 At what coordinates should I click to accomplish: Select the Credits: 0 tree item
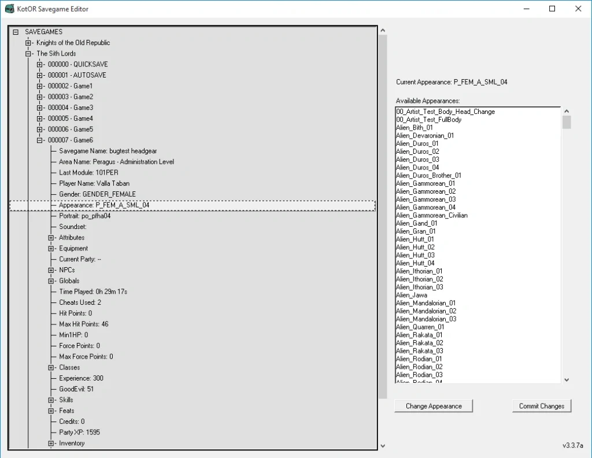pos(72,422)
